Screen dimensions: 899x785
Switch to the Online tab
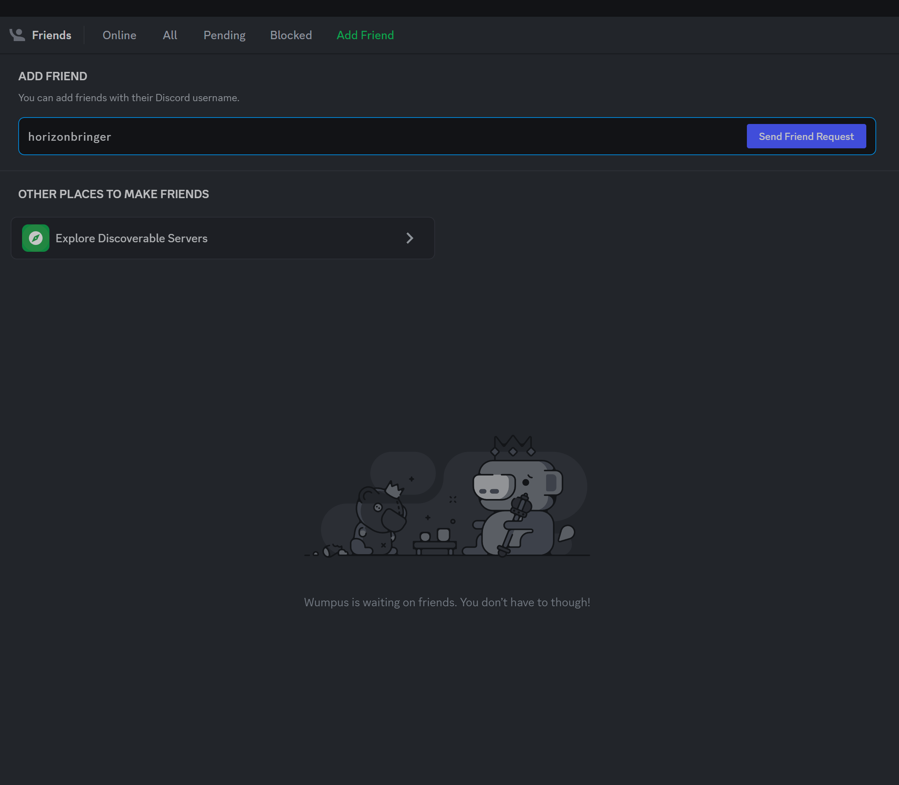[x=119, y=35]
